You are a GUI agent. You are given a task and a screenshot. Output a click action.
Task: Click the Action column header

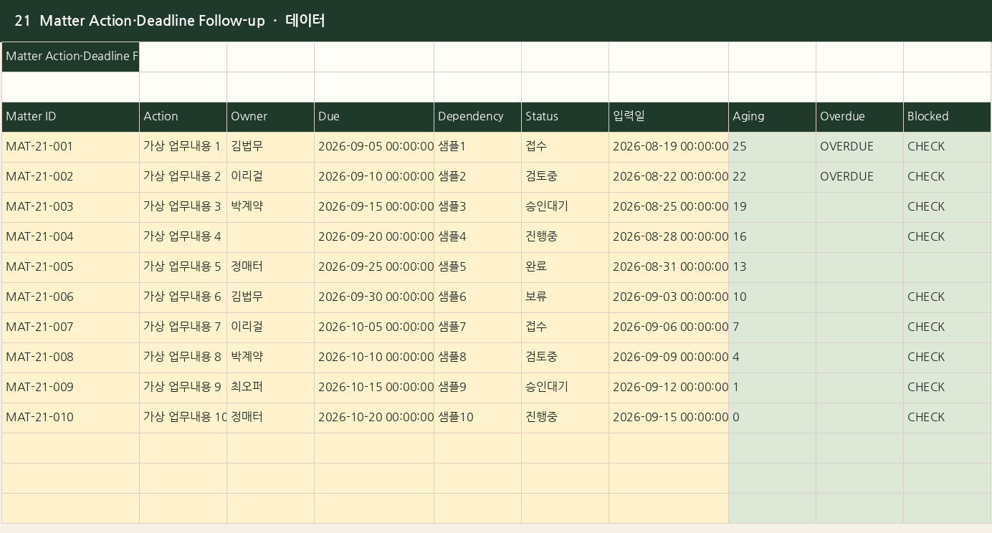click(x=183, y=117)
